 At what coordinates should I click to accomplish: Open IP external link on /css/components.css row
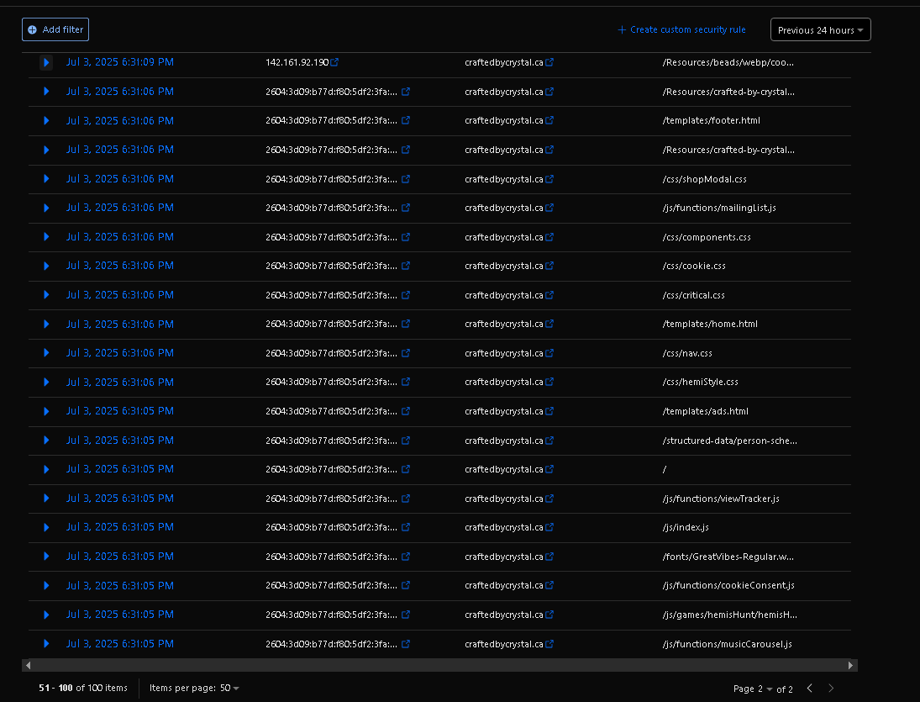pos(406,237)
